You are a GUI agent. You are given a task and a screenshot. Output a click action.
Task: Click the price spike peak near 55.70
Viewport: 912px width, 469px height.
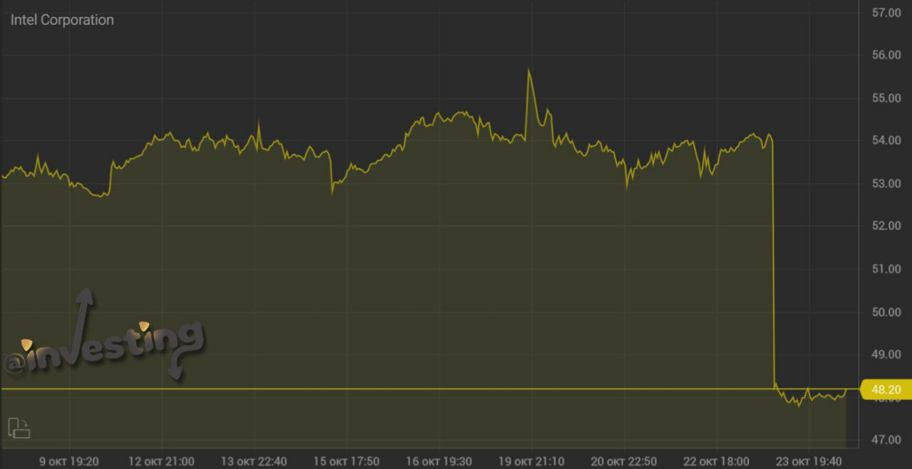pos(529,69)
